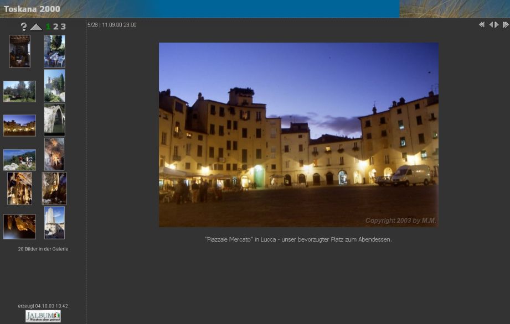This screenshot has width=510, height=324.
Task: Open the tall stone tower thumbnail
Action: 54,222
